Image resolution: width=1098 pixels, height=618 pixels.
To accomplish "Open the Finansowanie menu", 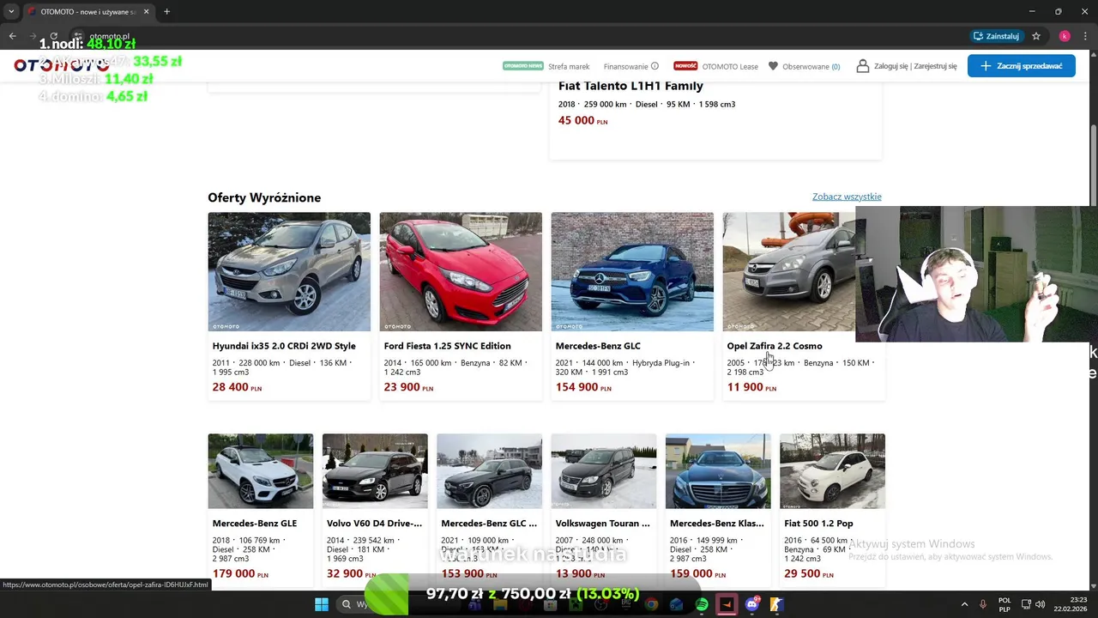I will click(625, 66).
